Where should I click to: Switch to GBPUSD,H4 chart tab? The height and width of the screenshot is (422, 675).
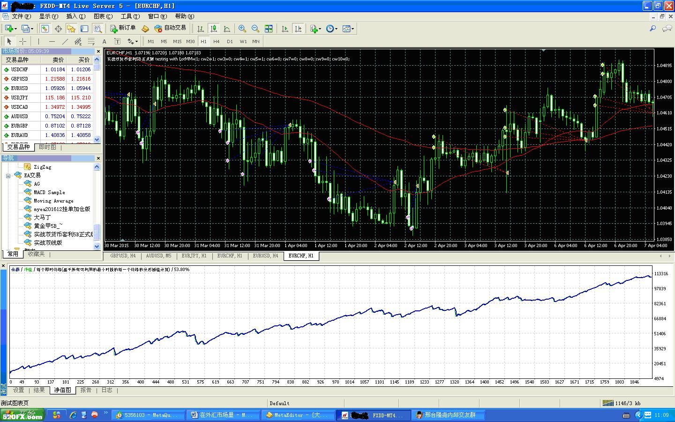tap(123, 256)
